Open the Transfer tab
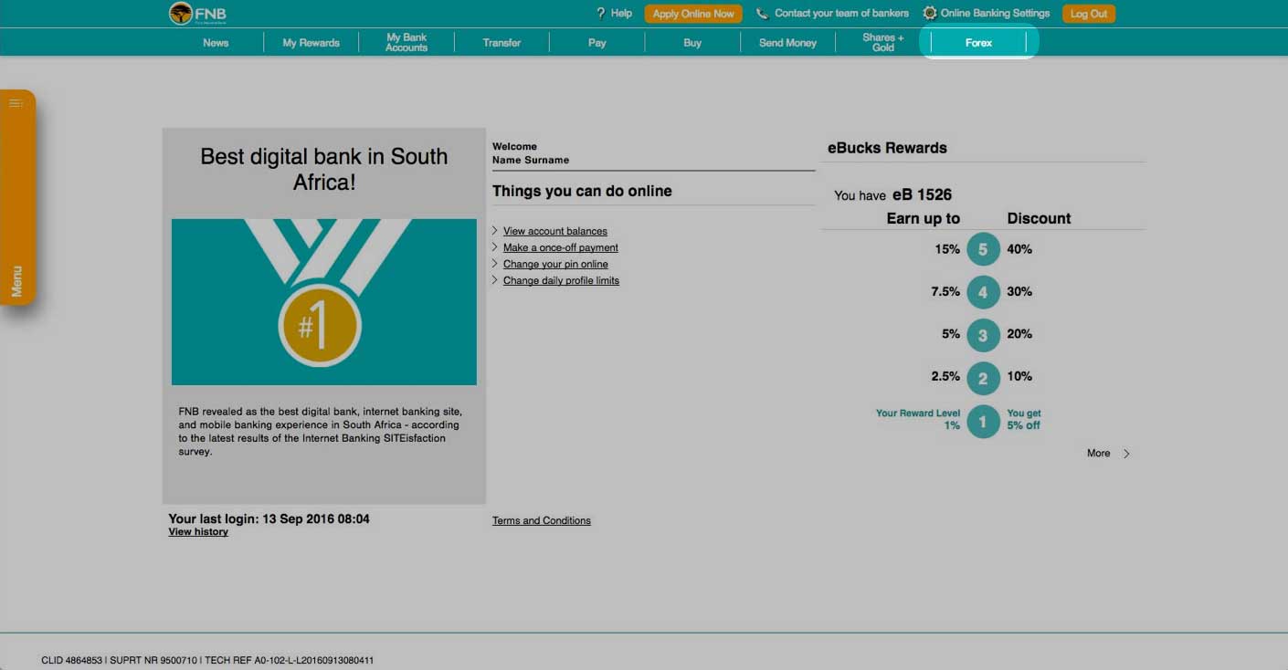This screenshot has height=670, width=1288. click(x=501, y=43)
